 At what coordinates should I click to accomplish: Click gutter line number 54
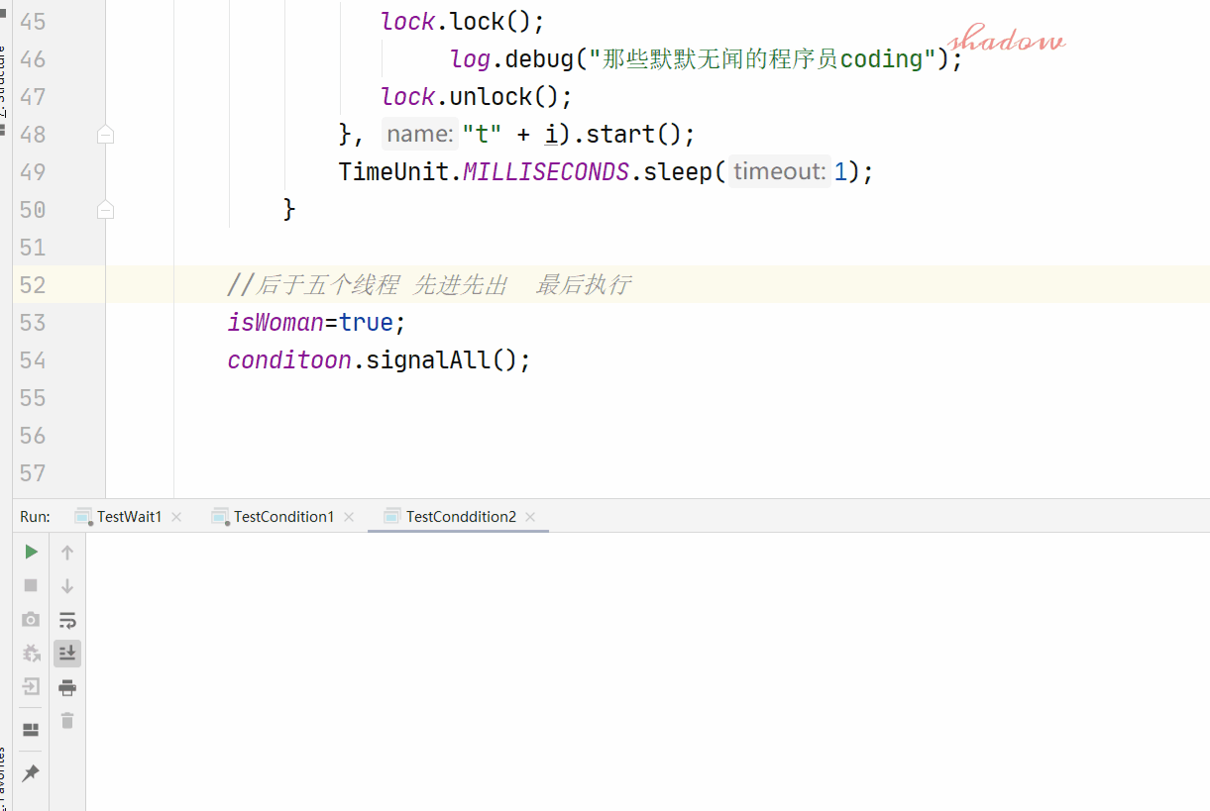(x=33, y=360)
